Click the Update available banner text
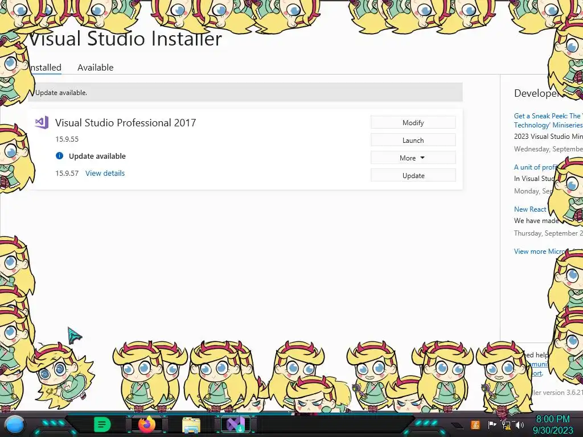This screenshot has height=437, width=583. click(x=61, y=93)
